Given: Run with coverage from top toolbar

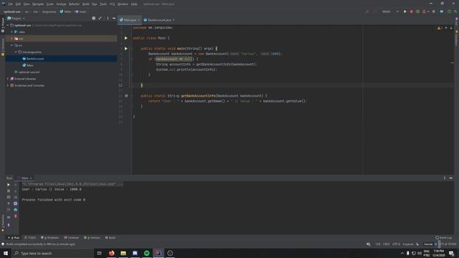Looking at the screenshot, I should pos(417,11).
